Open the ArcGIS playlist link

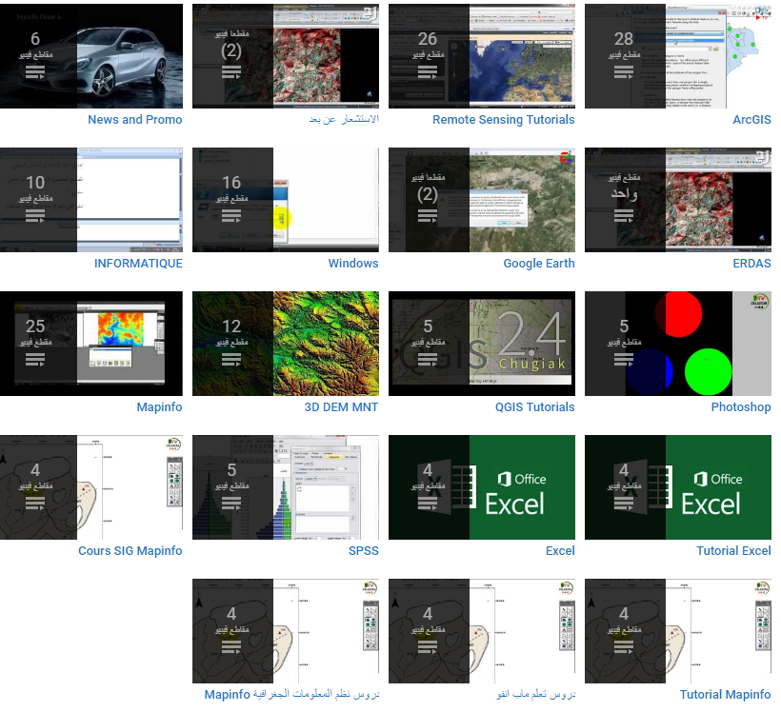(751, 120)
